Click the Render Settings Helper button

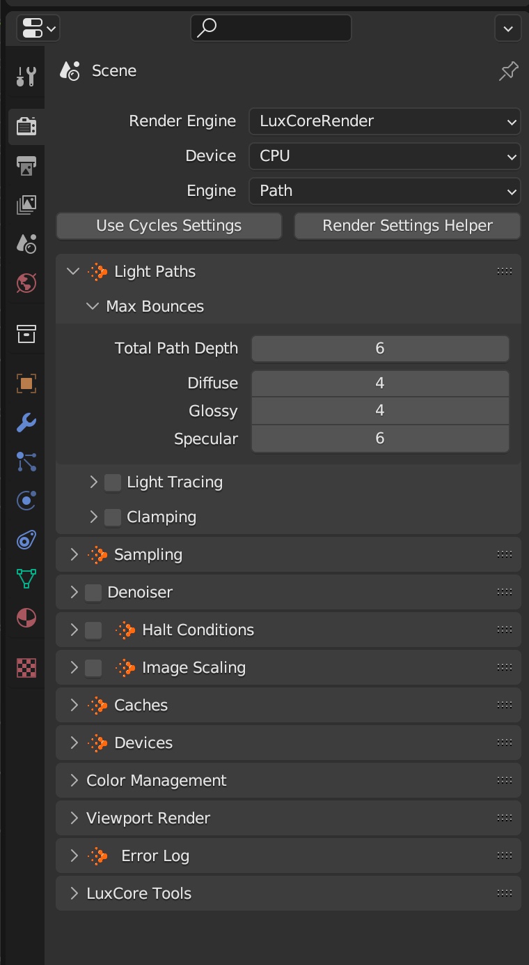407,226
